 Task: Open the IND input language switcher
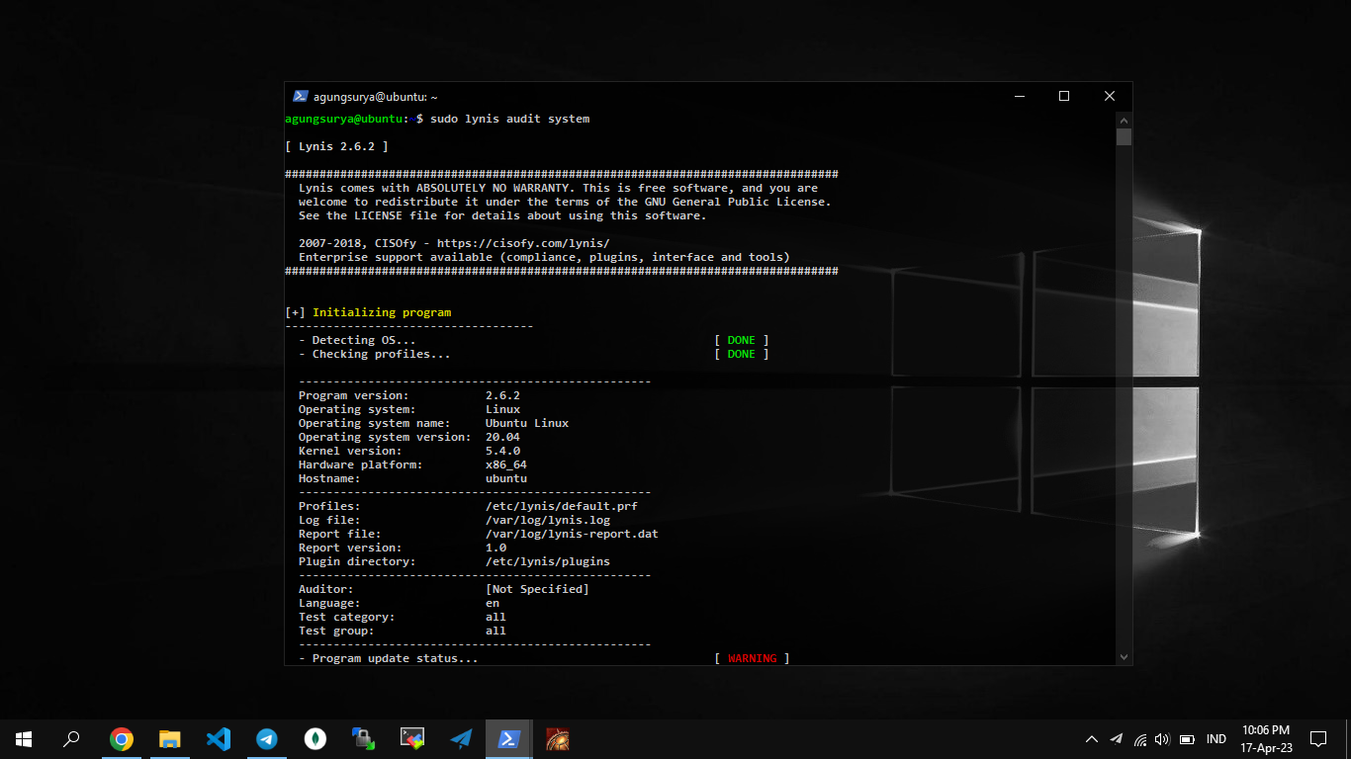(x=1216, y=739)
